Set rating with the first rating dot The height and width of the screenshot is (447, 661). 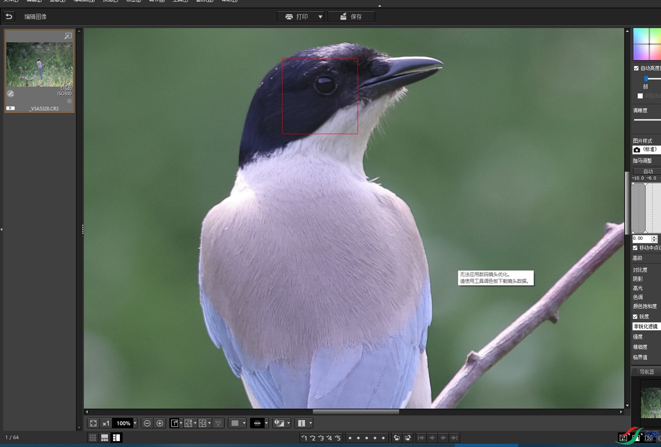tap(350, 438)
